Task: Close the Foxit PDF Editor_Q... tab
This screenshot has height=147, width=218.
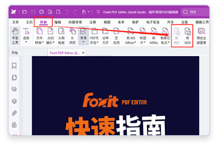Action: pyautogui.click(x=83, y=53)
